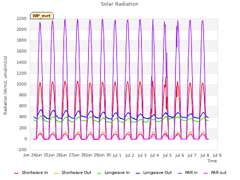Click the Jun 24 x-axis date label
Image resolution: width=240 pixels, height=180 pixels.
(x=30, y=155)
